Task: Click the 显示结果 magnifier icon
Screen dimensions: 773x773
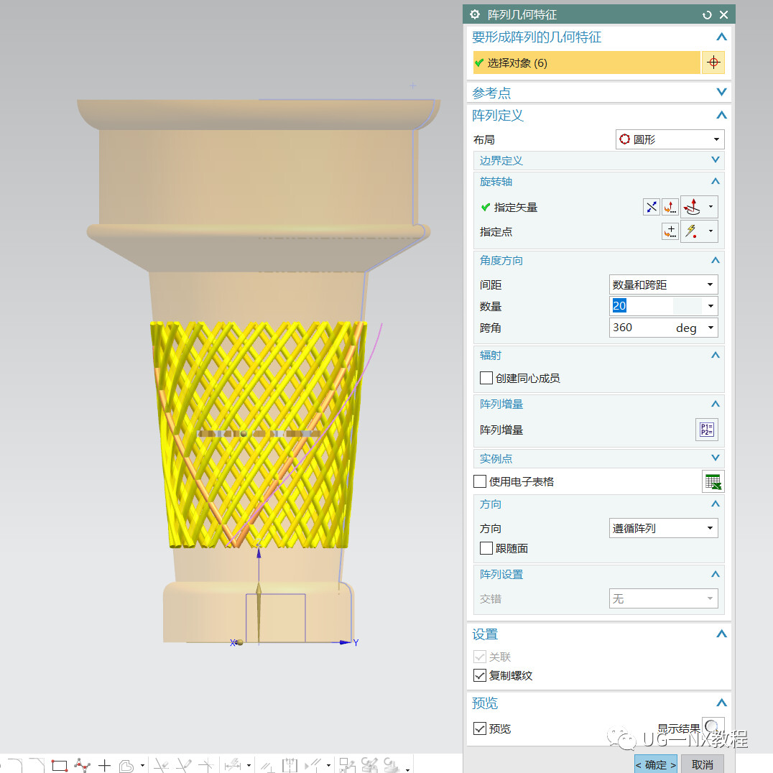Action: coord(713,726)
